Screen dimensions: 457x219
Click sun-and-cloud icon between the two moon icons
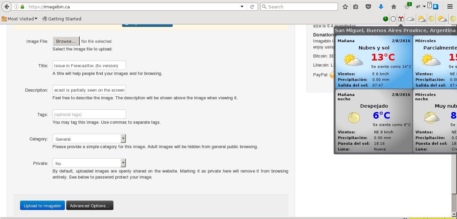pos(442,19)
